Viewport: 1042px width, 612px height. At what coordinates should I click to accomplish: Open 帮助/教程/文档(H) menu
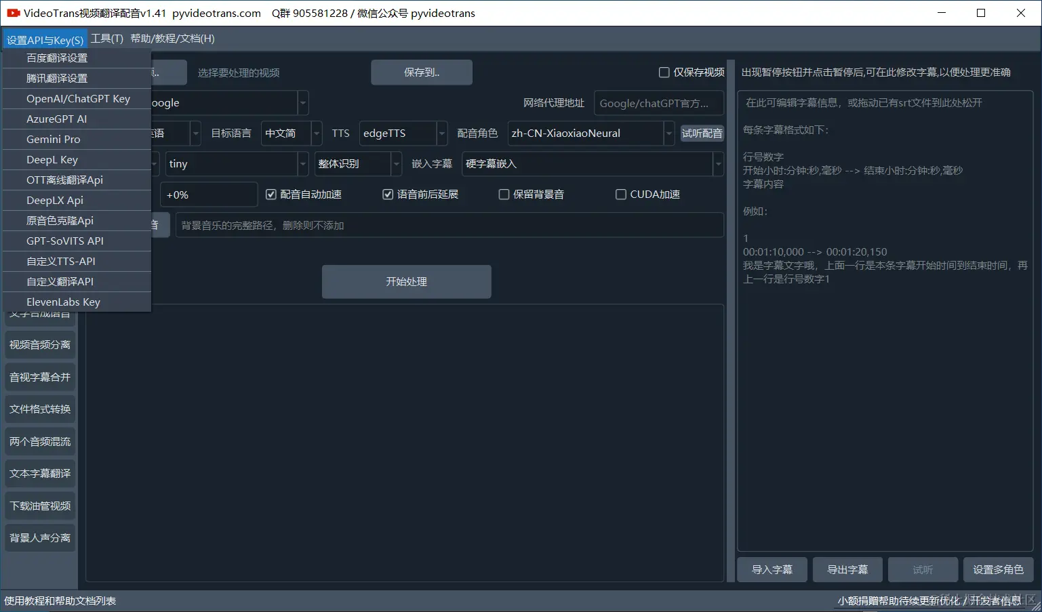click(x=172, y=39)
